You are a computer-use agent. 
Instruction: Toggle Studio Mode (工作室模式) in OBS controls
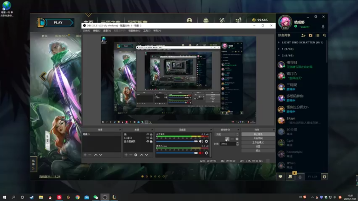tap(258, 142)
